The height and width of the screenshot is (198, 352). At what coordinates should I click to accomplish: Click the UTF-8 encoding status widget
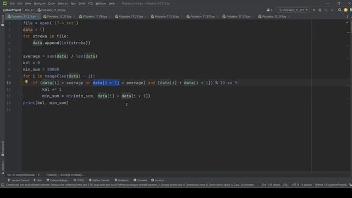tap(295, 185)
